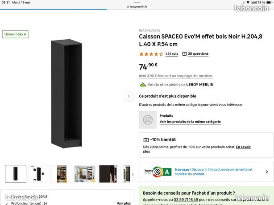Click the star rating icons
Screen dimensions: 274x205
click(151, 54)
